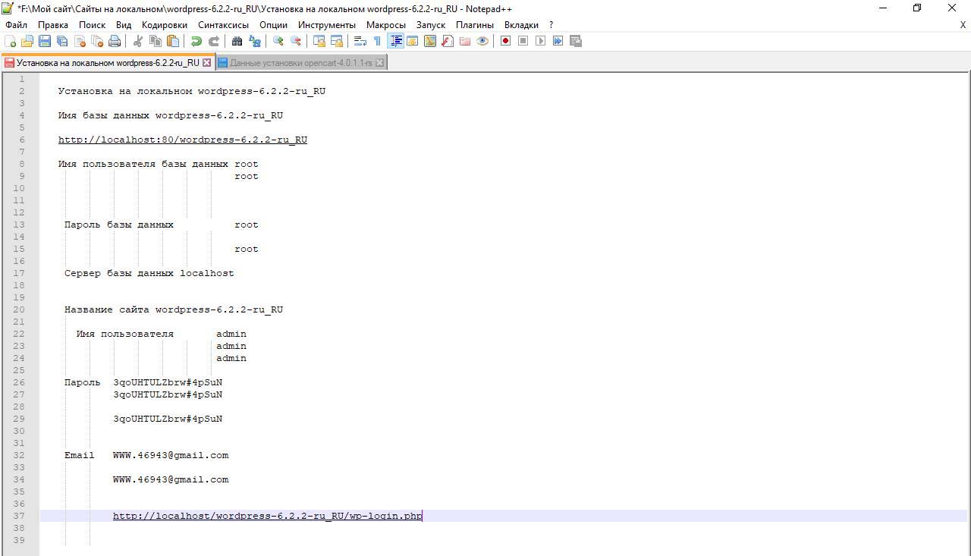
Task: Click the Zoom In magnifier icon
Action: 278,41
